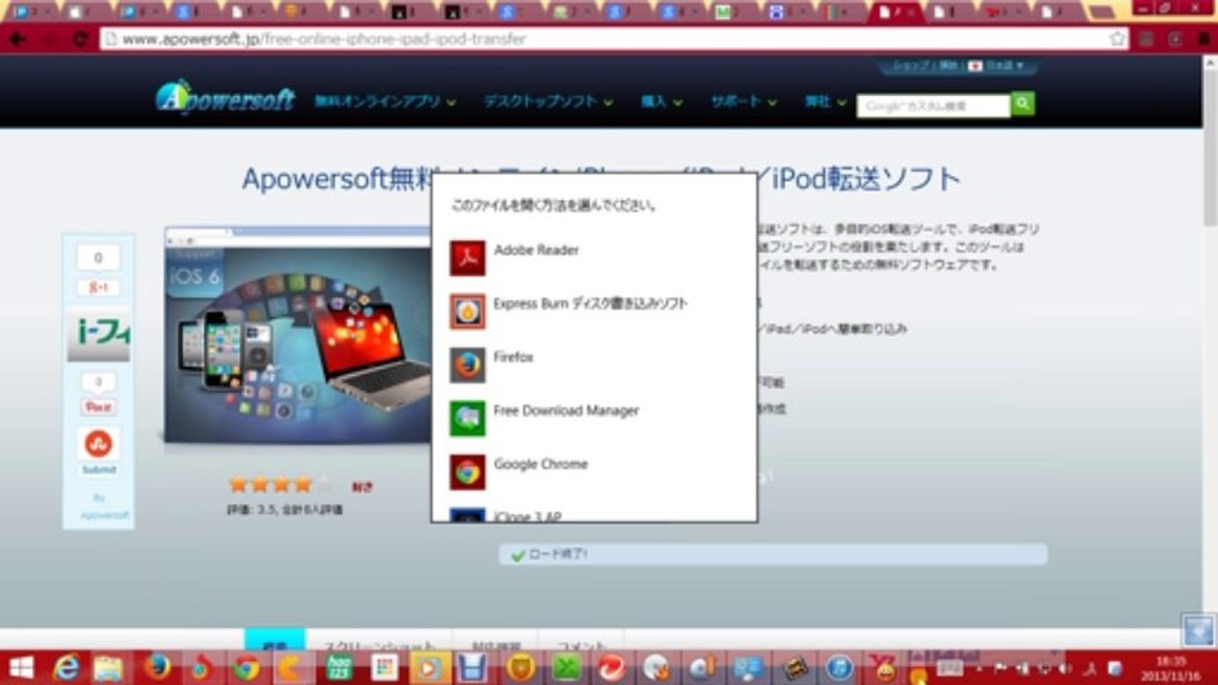Click the scroll-to-top arrow button on page

(x=1197, y=629)
